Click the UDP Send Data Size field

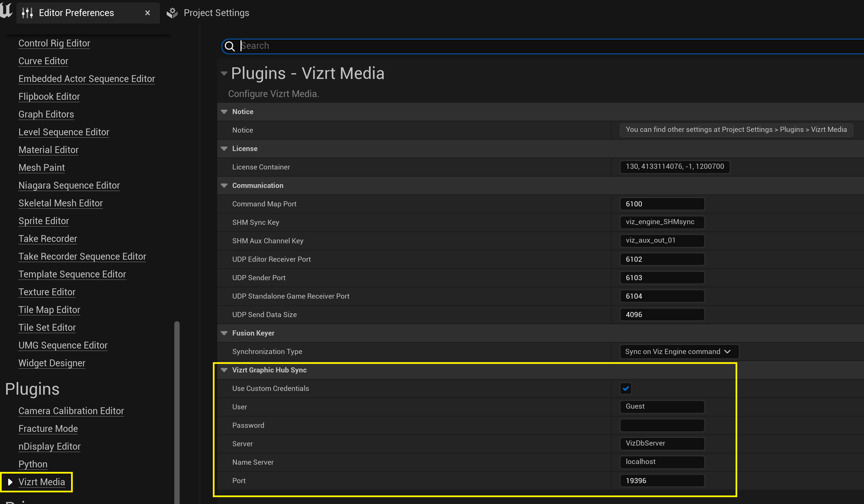point(662,315)
